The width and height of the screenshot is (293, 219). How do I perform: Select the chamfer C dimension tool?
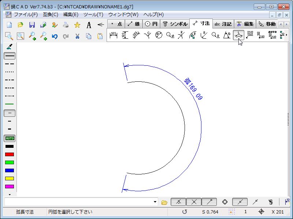148,35
